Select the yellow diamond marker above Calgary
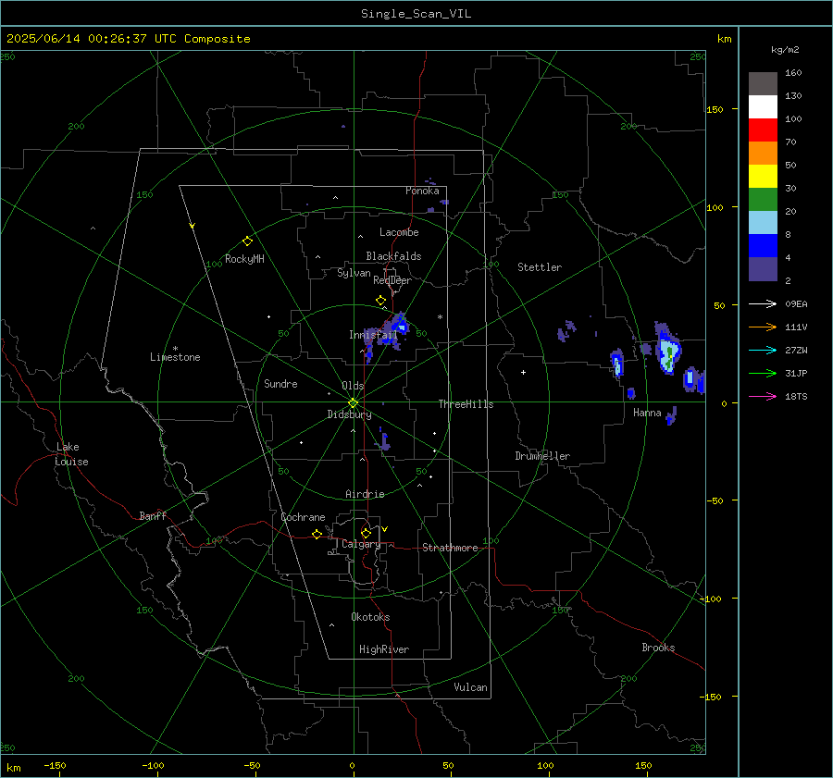 (366, 533)
